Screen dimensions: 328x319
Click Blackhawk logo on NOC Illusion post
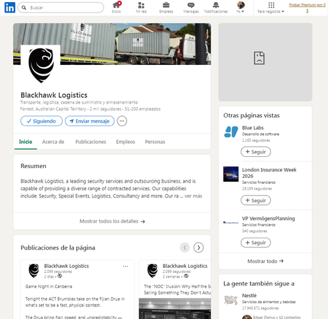(152, 270)
